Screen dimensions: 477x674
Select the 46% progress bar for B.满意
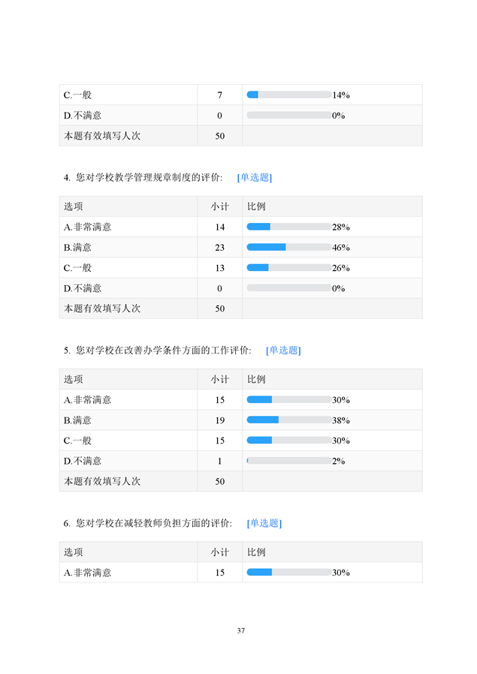(289, 247)
